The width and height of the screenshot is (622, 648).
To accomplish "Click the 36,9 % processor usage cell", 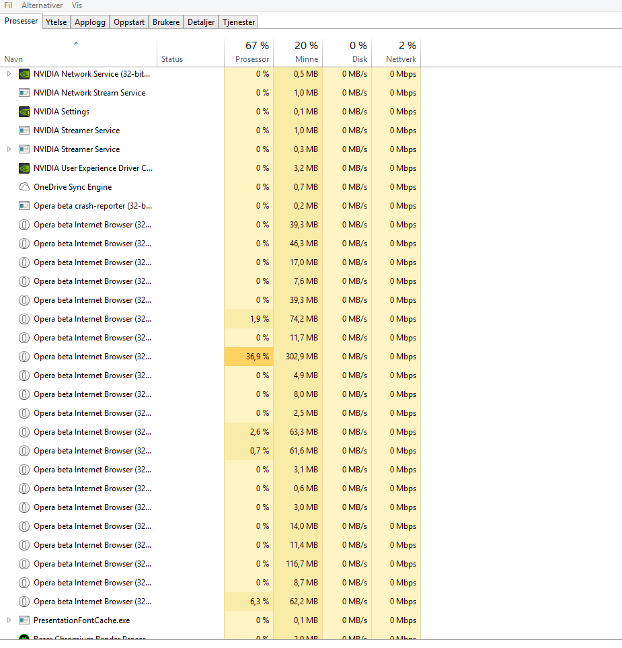I will point(249,357).
